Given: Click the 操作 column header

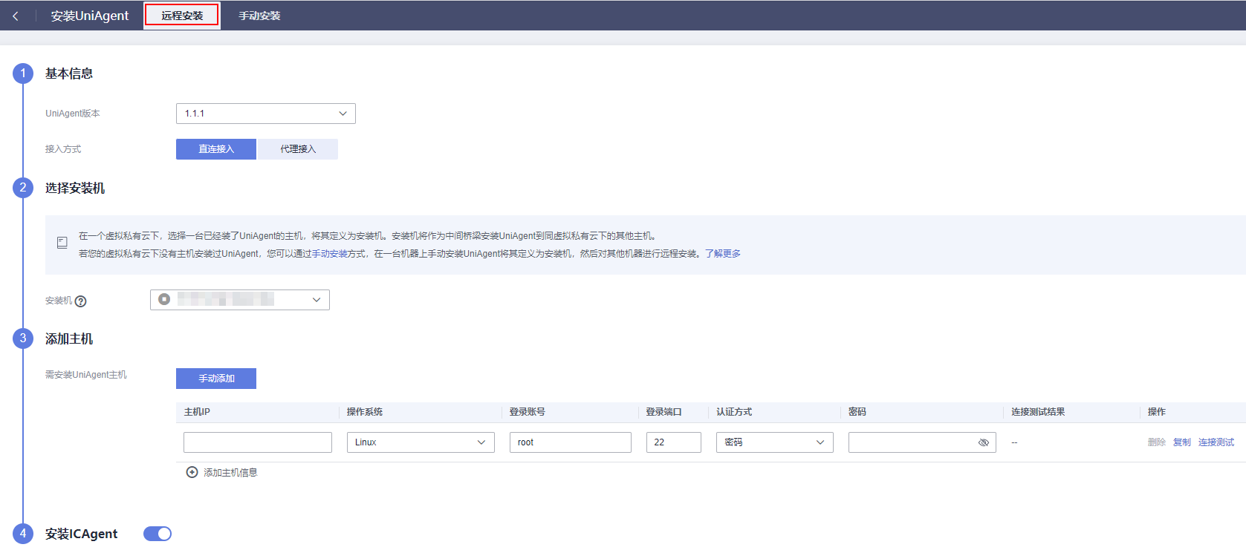Looking at the screenshot, I should 1157,412.
